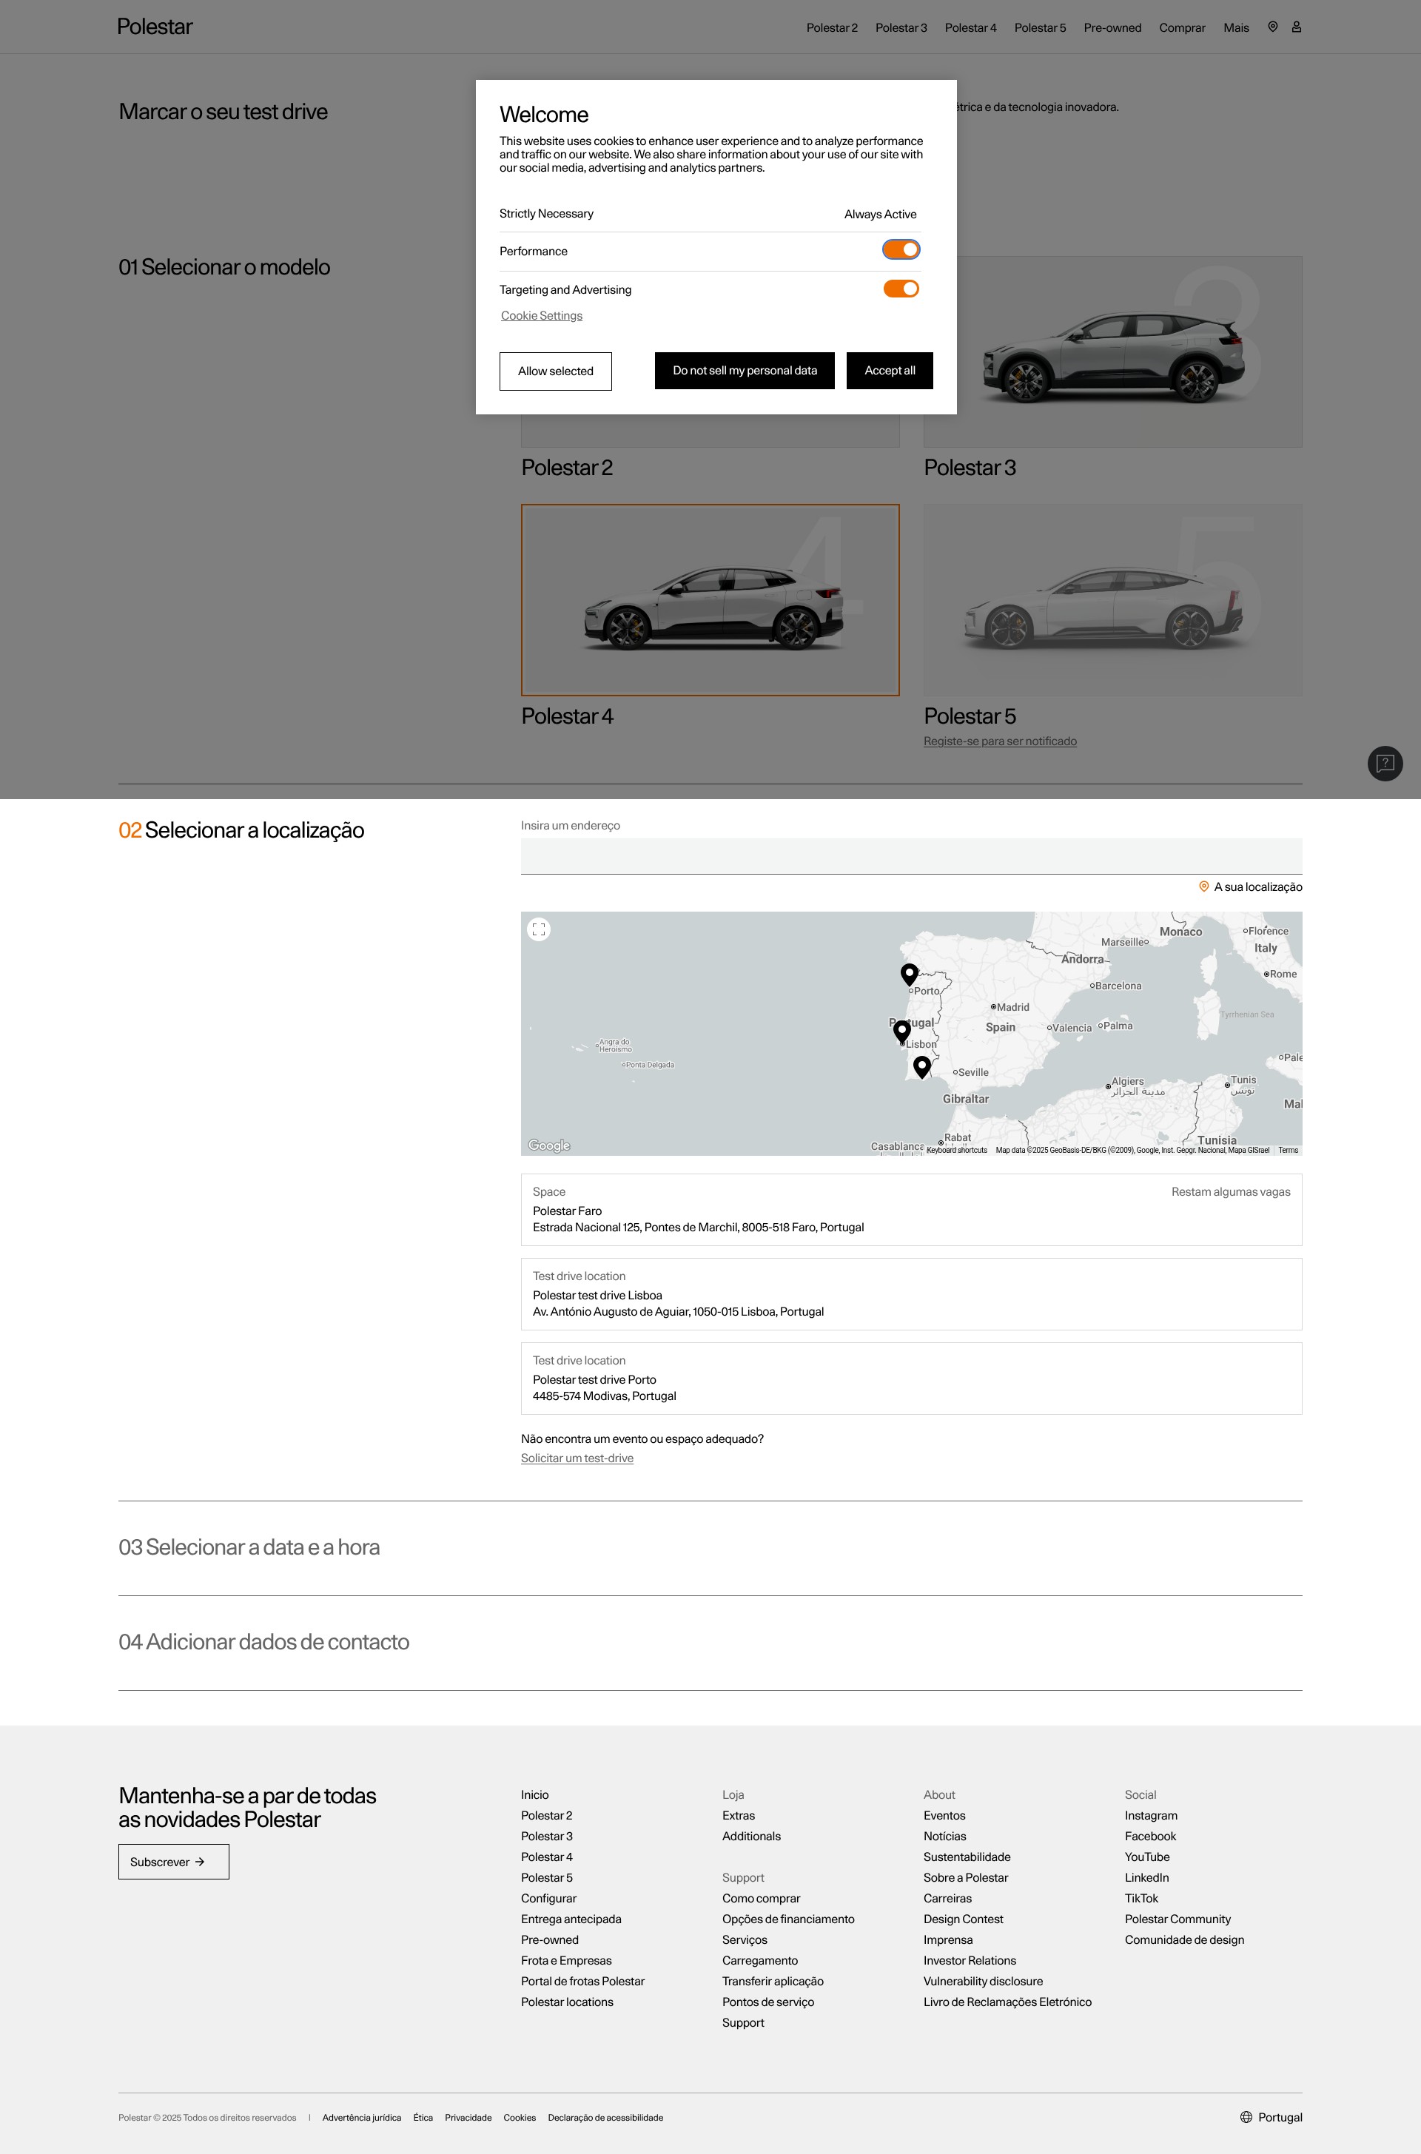This screenshot has height=2154, width=1421.
Task: Click Do not sell my personal data
Action: (x=745, y=371)
